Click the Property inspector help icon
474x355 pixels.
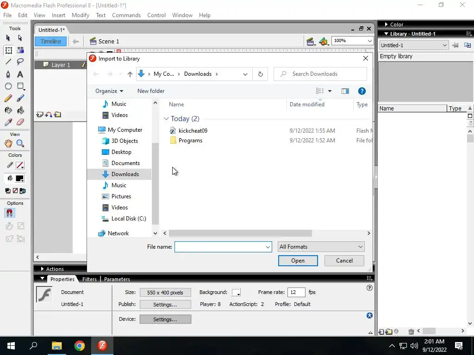369,288
